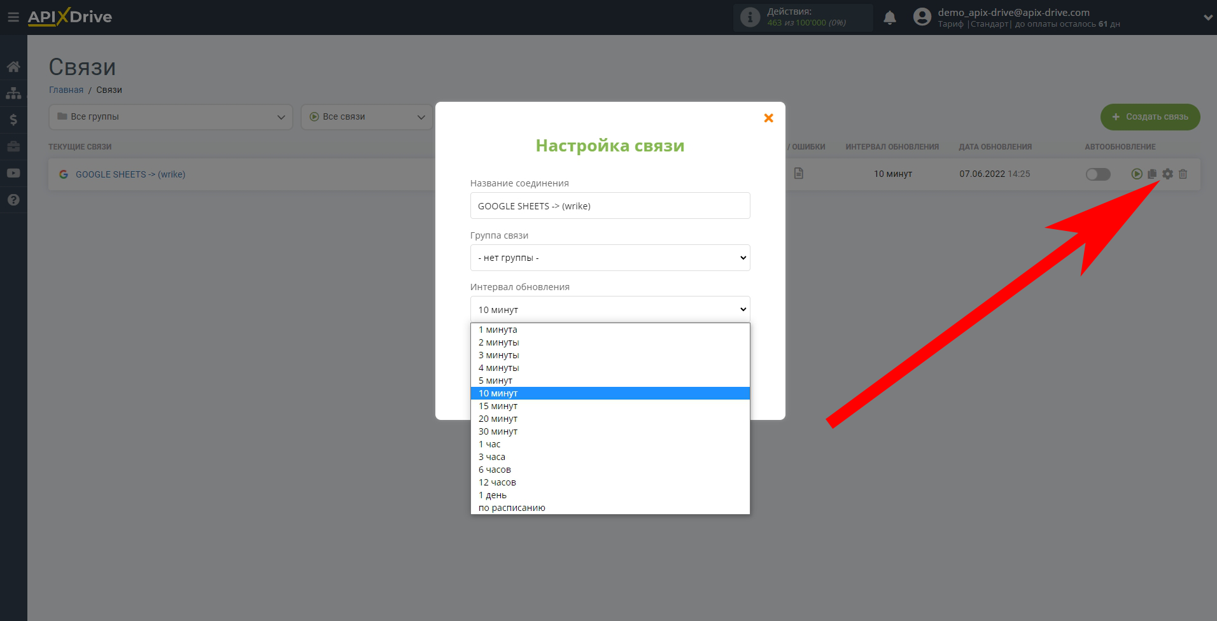
Task: Select 3 часа option
Action: point(610,457)
